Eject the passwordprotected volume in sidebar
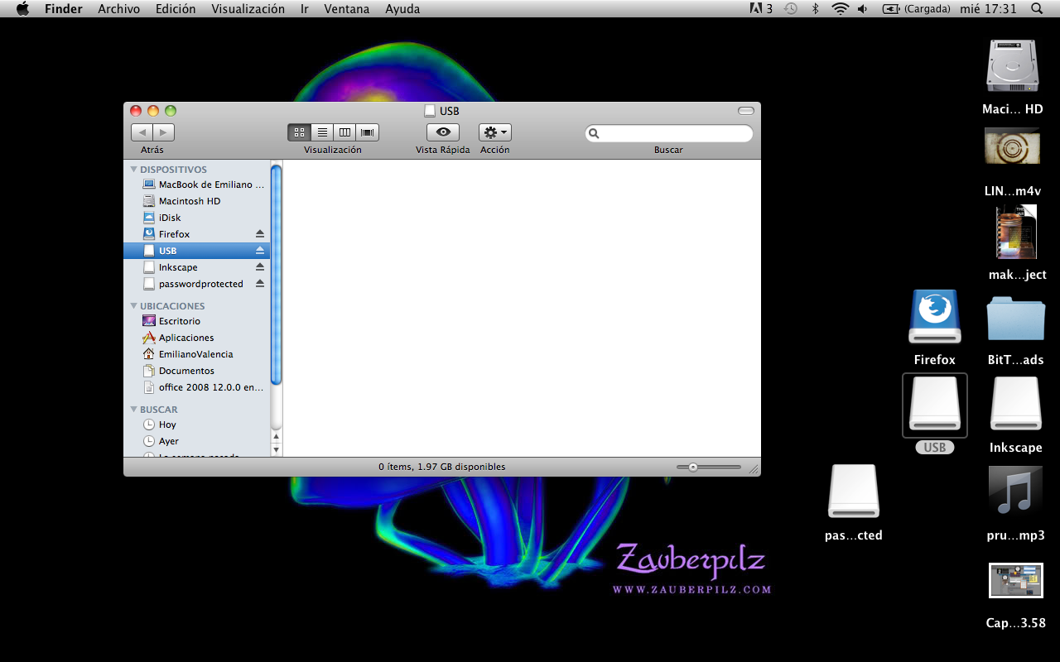The image size is (1060, 662). (260, 284)
